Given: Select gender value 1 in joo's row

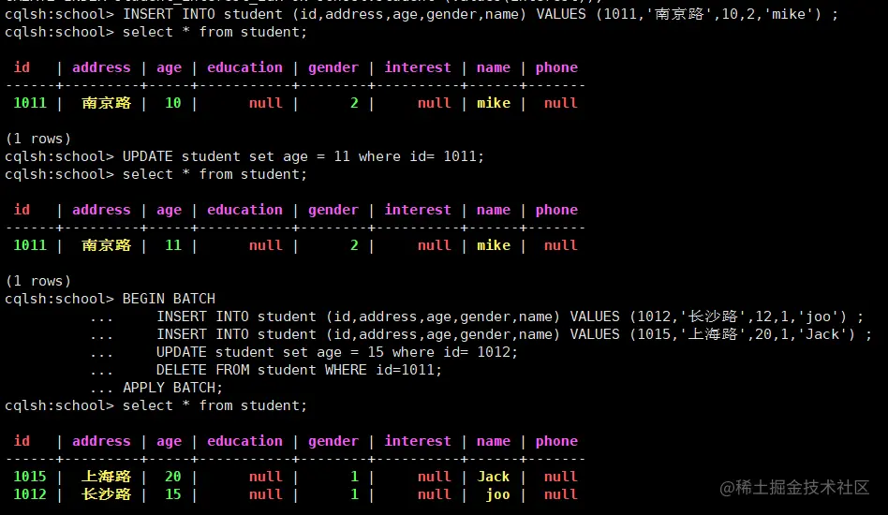Looking at the screenshot, I should (354, 494).
